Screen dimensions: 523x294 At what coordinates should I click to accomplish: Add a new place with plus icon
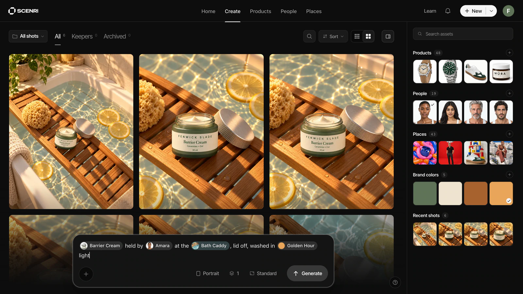coord(509,134)
